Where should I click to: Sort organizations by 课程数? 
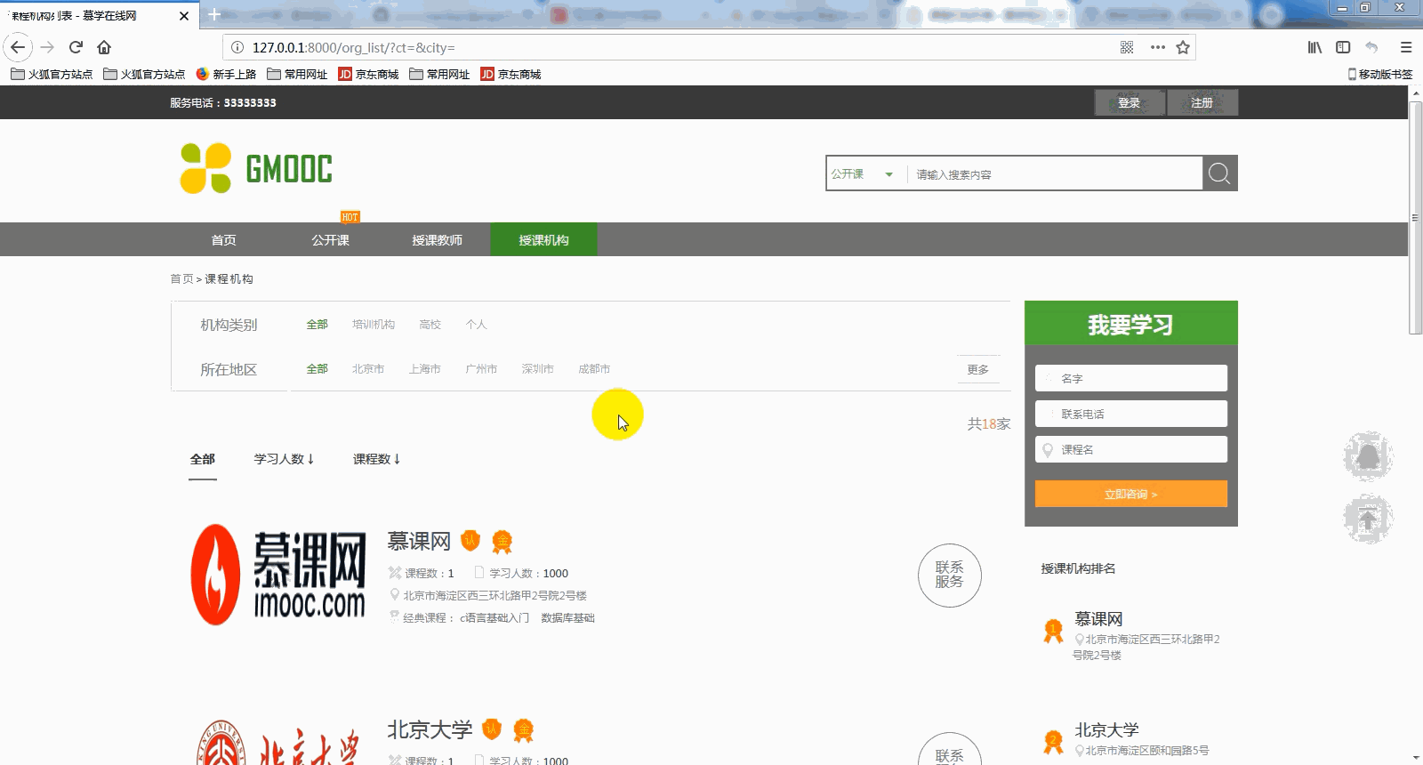pos(376,459)
